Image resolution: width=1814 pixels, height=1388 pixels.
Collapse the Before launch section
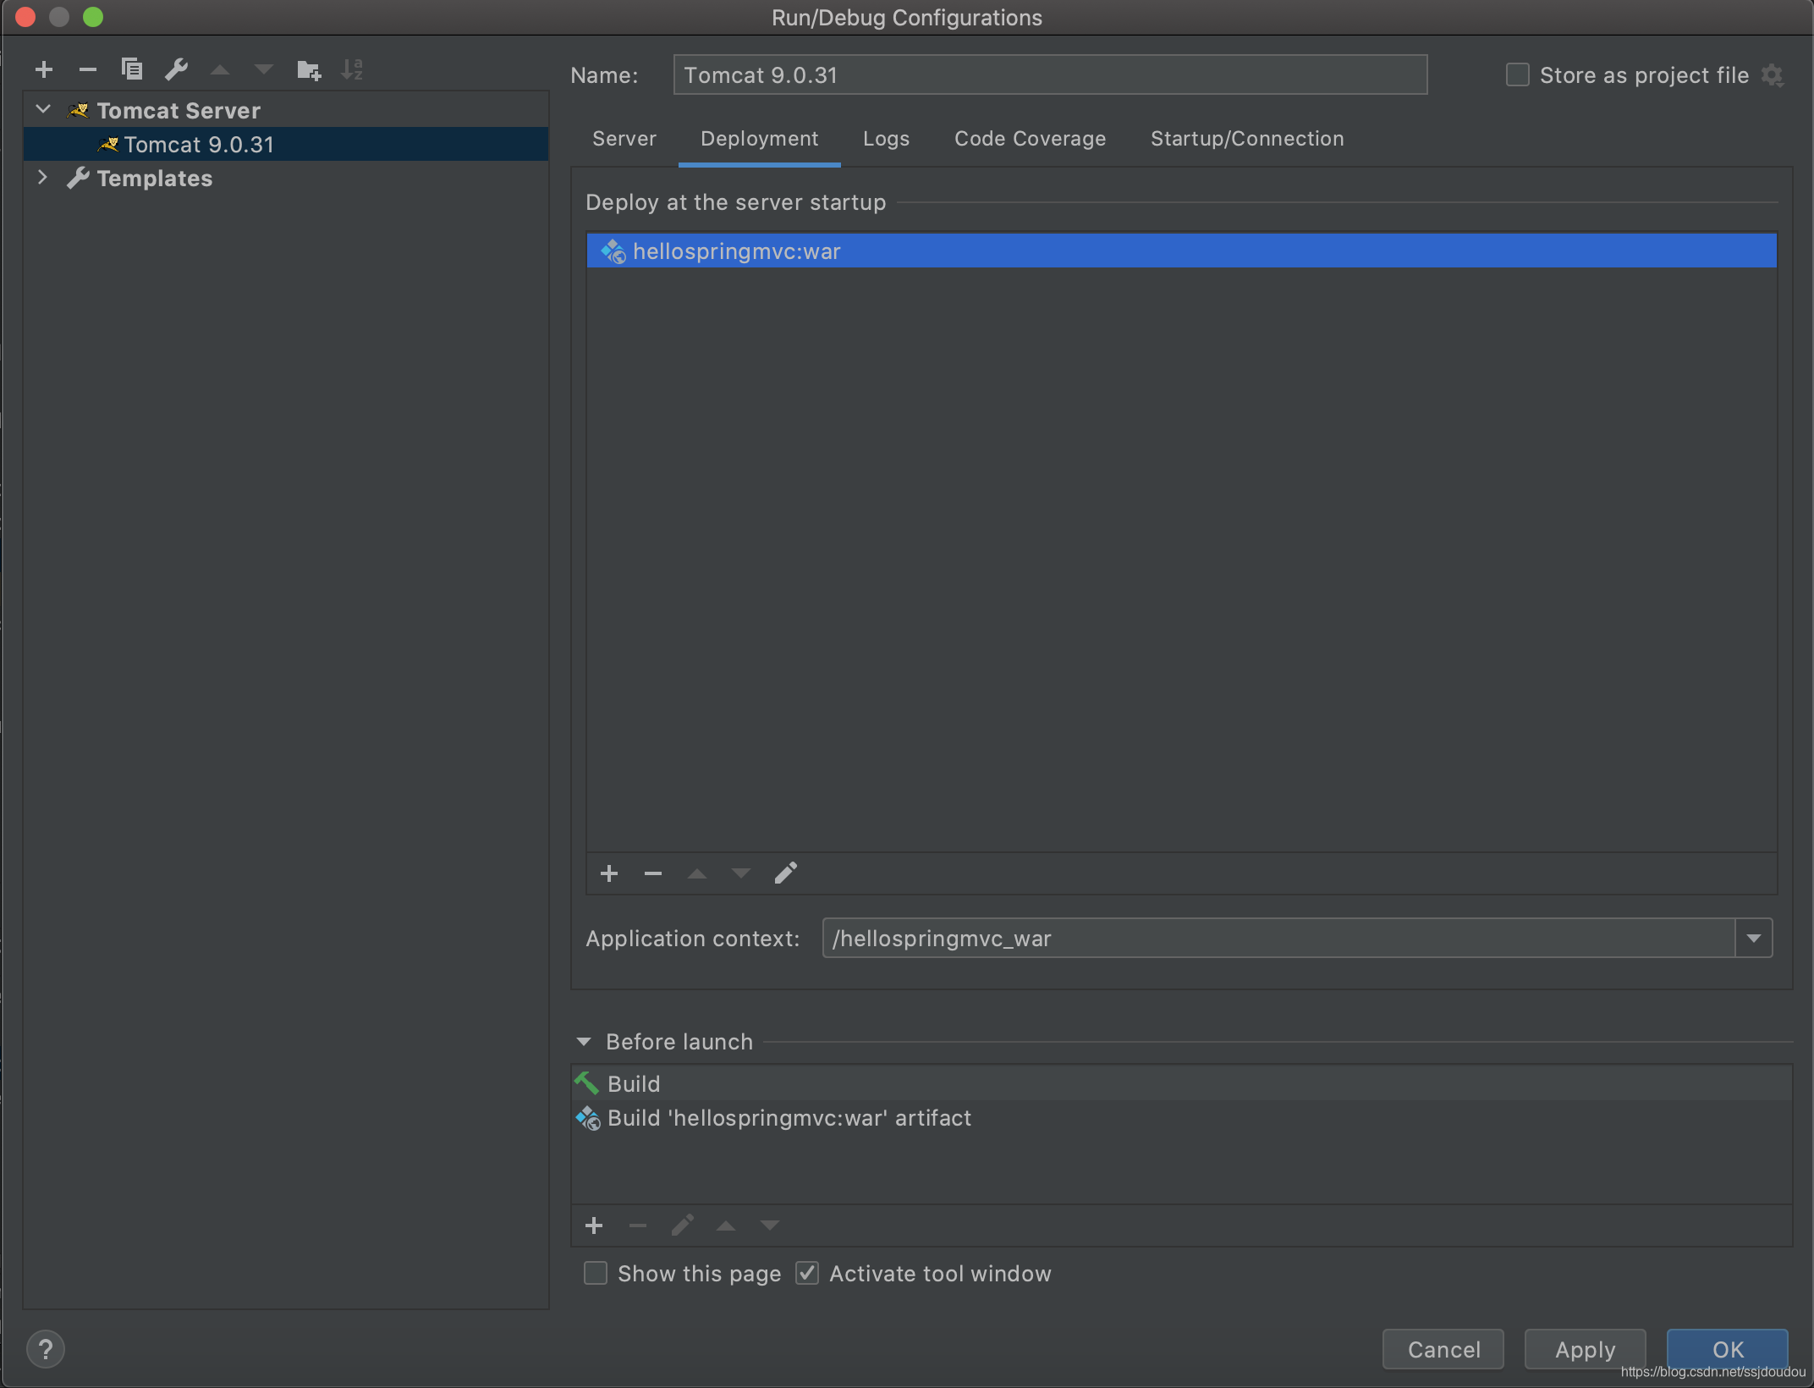click(584, 1042)
